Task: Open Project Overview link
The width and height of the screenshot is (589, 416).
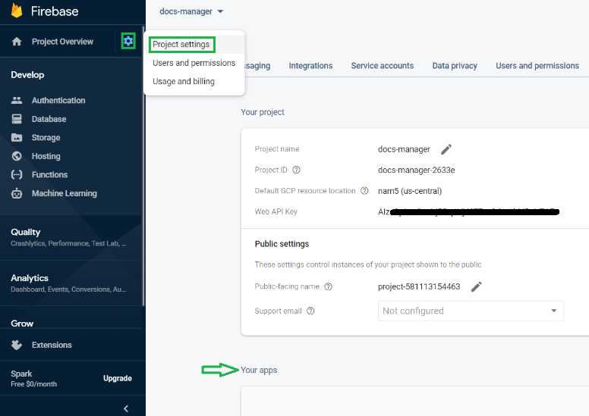Action: click(x=62, y=41)
